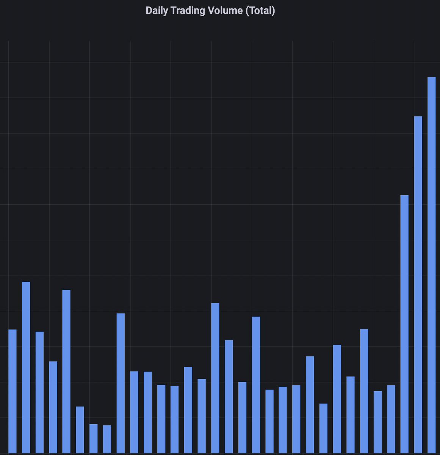Select the second-tallest bar in the chart
This screenshot has width=440, height=455.
tap(418, 285)
